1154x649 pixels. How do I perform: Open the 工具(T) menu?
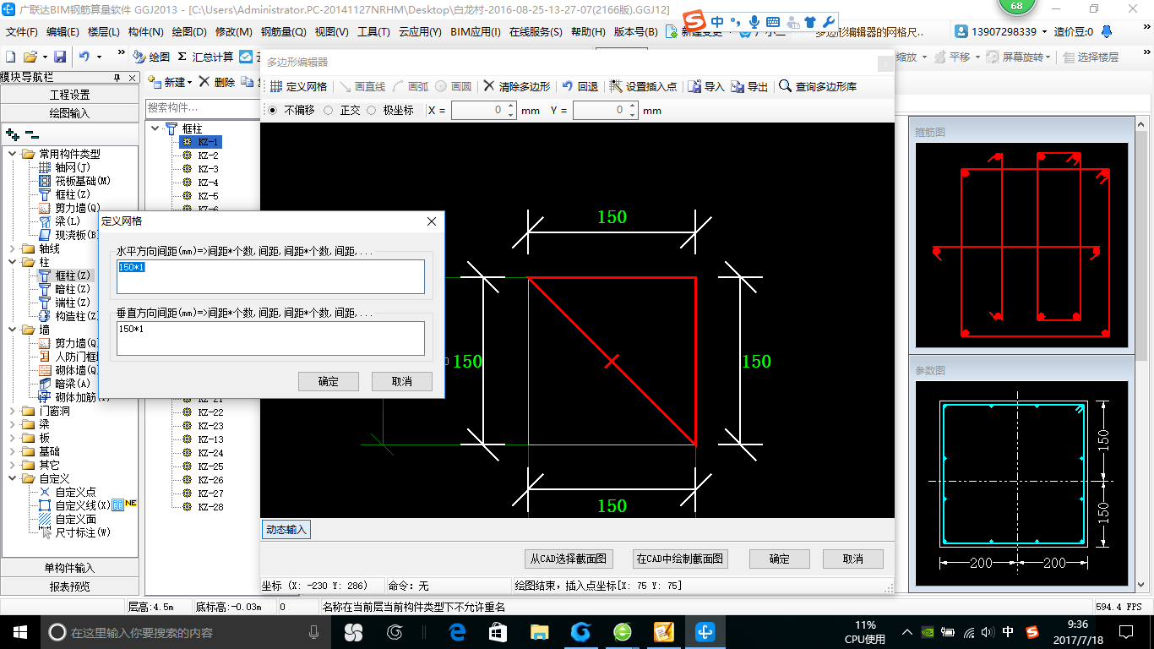[373, 31]
